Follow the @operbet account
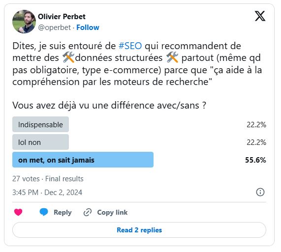Screen dimensions: 281x252 tap(88, 28)
